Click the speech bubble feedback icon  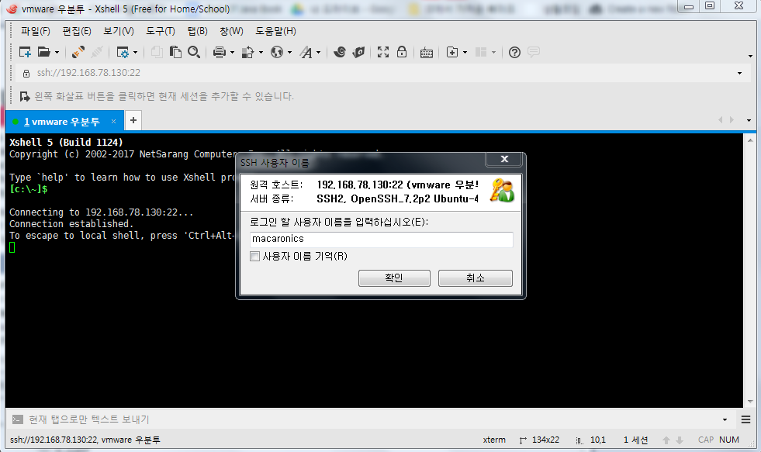[x=534, y=52]
